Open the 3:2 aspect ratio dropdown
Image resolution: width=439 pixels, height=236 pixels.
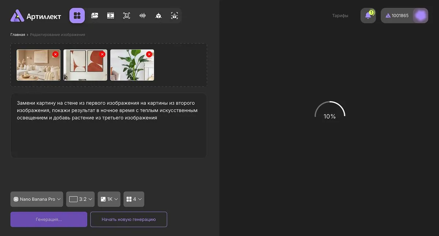(x=80, y=199)
